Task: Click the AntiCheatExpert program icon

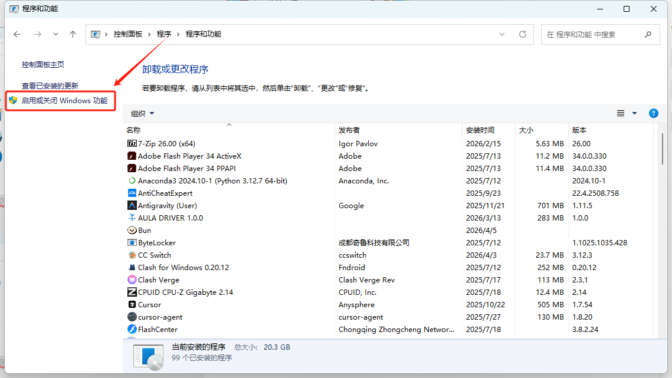Action: click(132, 193)
